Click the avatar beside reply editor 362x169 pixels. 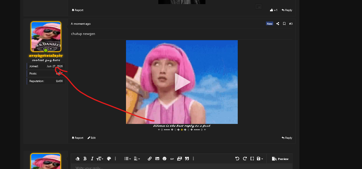46,161
